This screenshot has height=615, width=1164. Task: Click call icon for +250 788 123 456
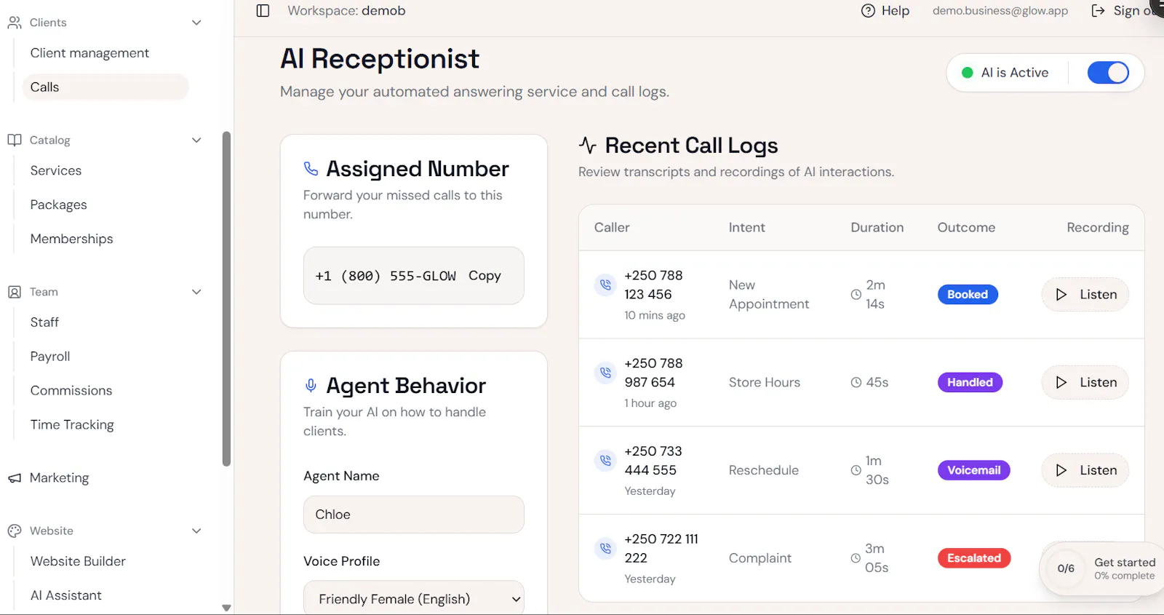click(605, 285)
